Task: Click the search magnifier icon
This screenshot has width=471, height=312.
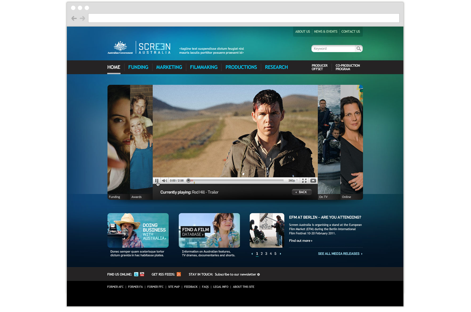Action: (358, 49)
